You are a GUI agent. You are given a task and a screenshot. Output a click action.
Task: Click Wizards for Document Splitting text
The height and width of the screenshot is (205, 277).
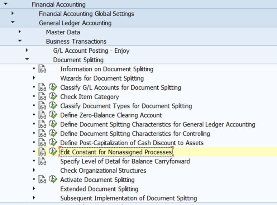pyautogui.click(x=102, y=78)
